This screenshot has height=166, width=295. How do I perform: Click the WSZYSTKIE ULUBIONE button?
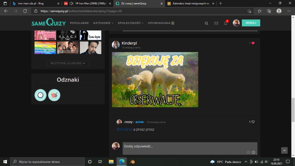tap(68, 63)
